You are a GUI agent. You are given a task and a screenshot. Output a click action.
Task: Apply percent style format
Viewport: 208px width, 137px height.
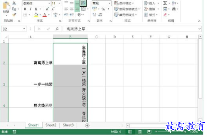(x=103, y=9)
